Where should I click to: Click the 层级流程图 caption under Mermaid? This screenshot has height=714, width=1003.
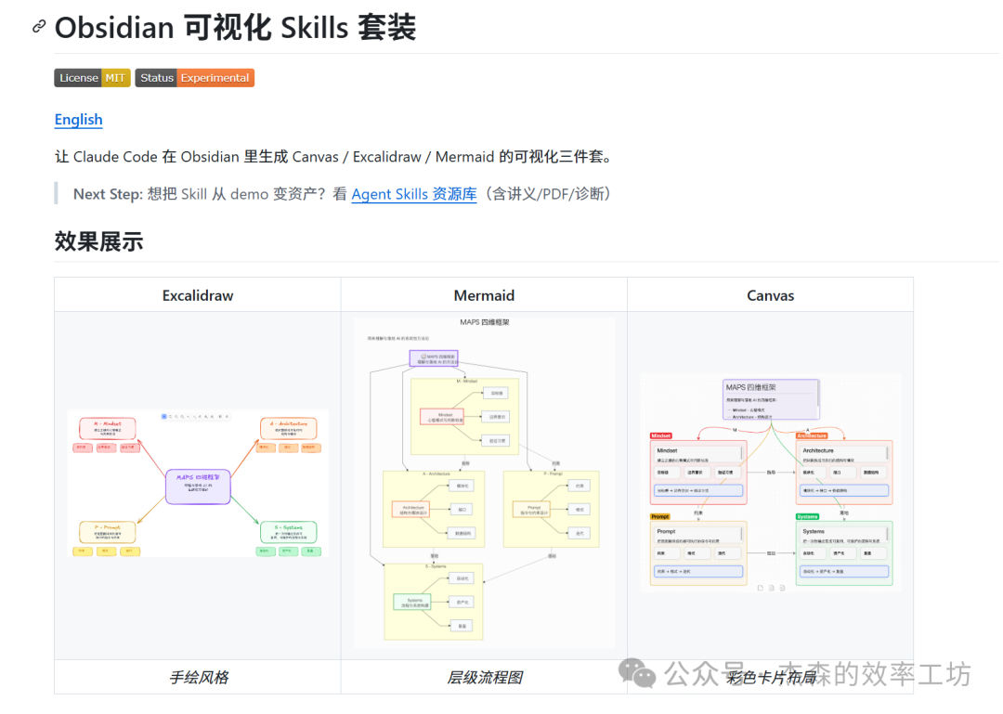pos(484,677)
